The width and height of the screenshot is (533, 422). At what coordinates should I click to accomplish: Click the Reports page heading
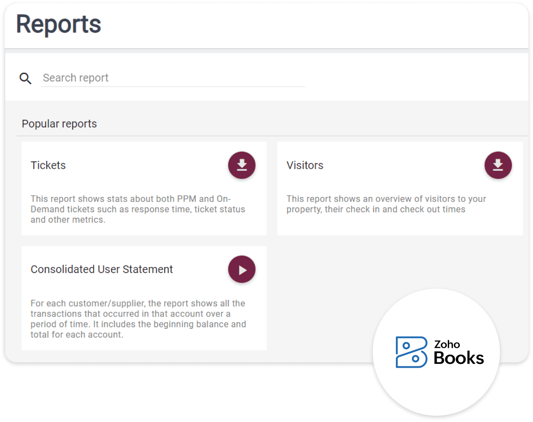(59, 24)
